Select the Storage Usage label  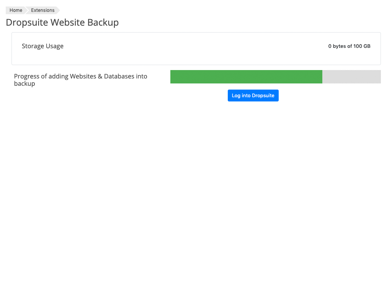pyautogui.click(x=42, y=46)
